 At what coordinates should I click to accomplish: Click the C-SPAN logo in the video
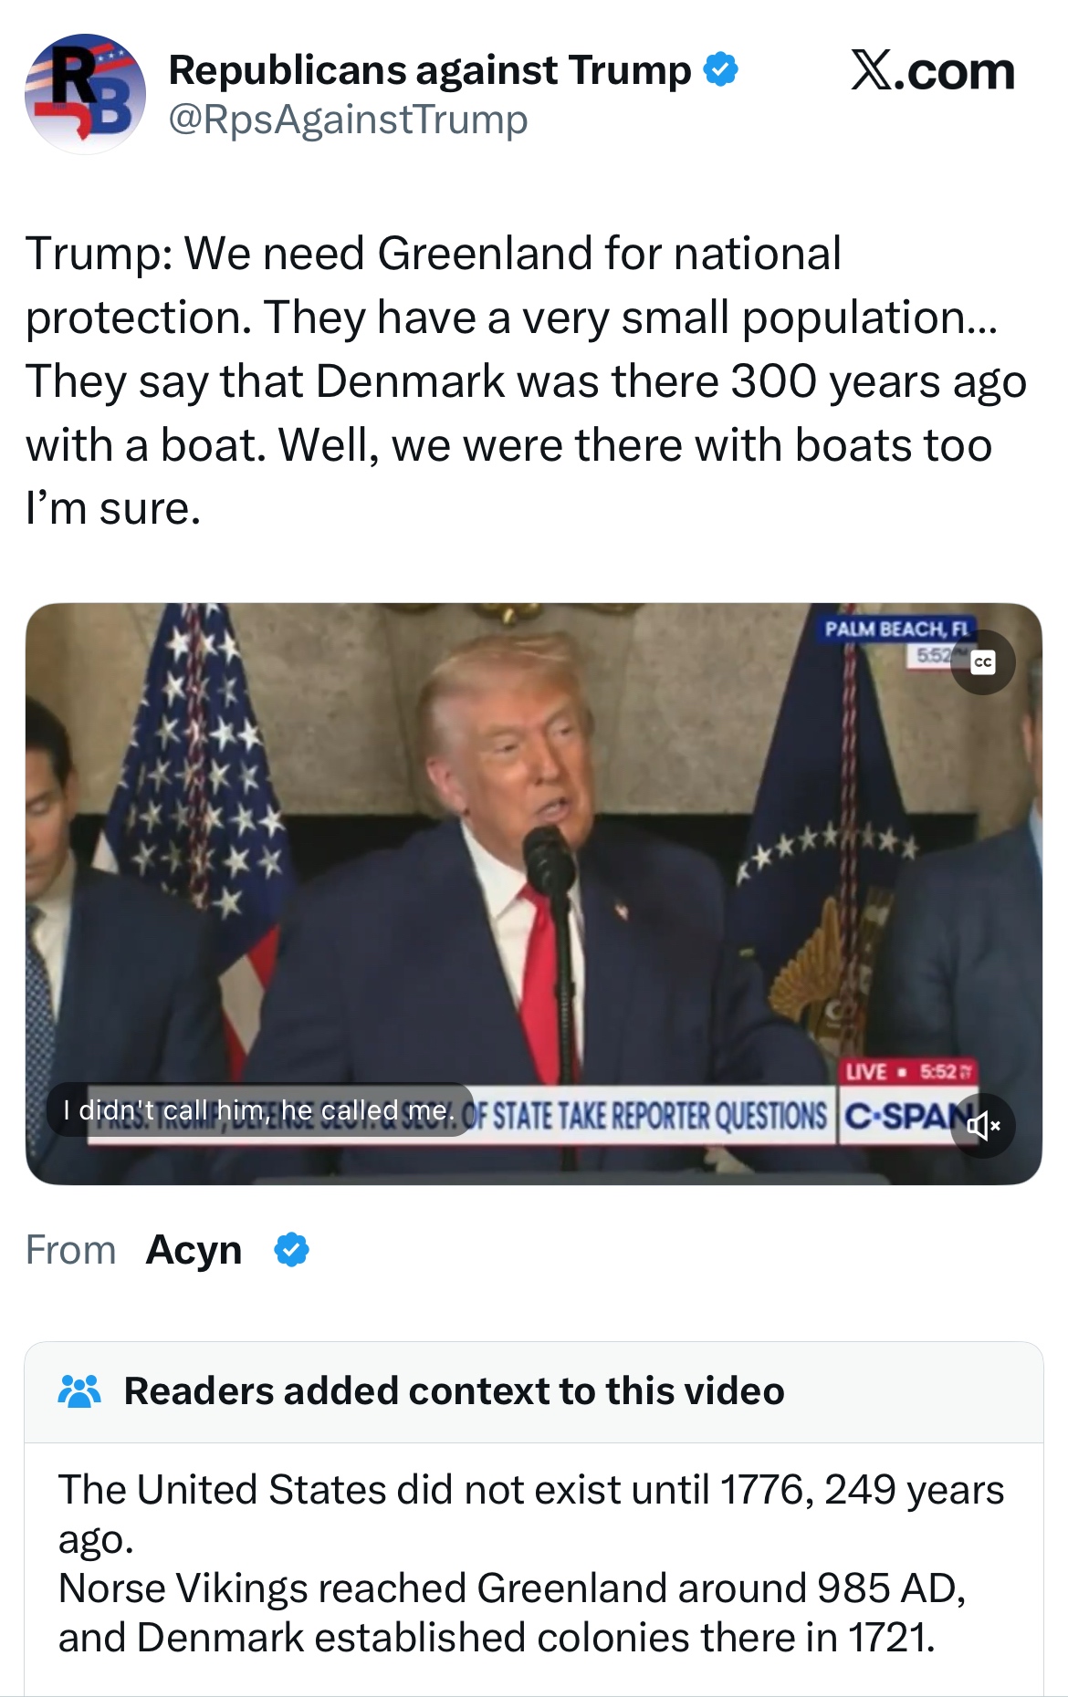click(x=899, y=1116)
